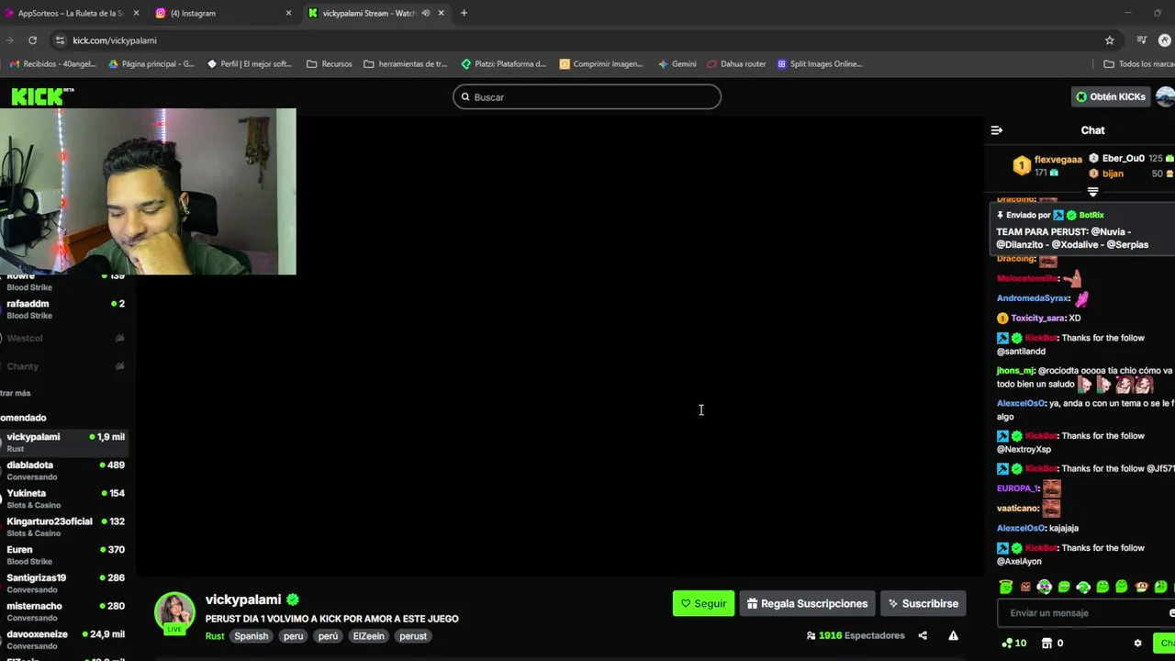Expand the gift leaderboard chevron below bijan
Screen dimensions: 1175x661
1092,192
